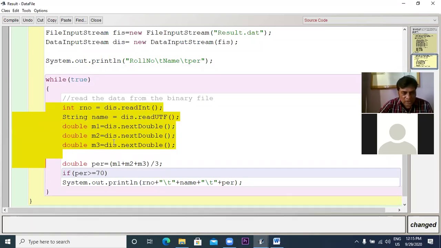Open Premiere Pro from the taskbar

click(245, 241)
